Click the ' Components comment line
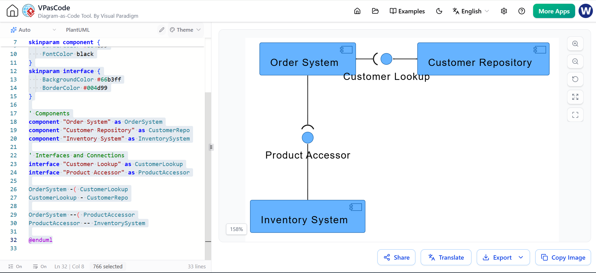Viewport: 596px width, 273px height. tap(49, 113)
